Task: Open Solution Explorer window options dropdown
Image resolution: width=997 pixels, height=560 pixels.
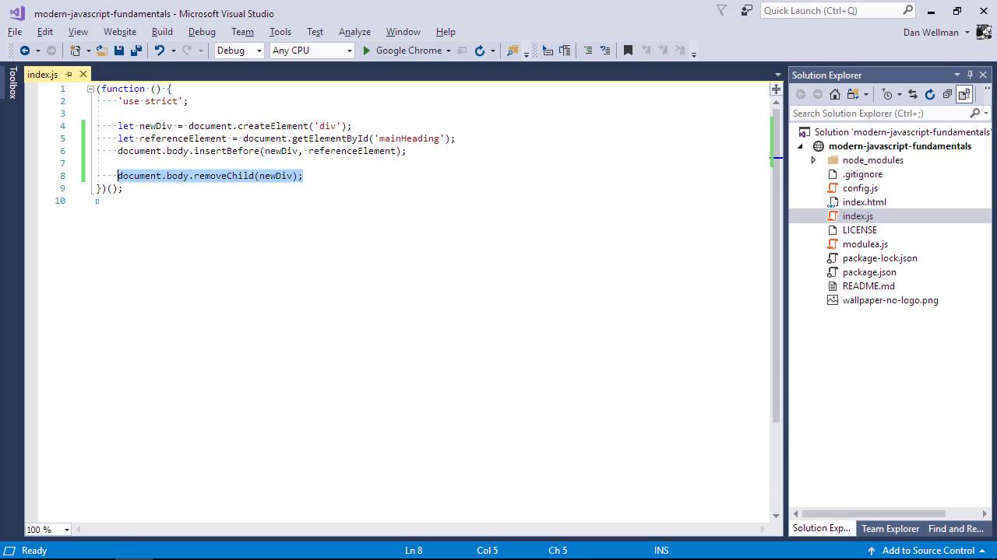Action: pos(957,75)
